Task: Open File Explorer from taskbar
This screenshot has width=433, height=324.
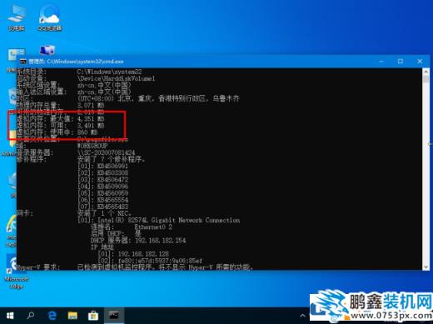Action: coord(72,316)
